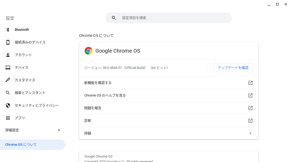Click the Bluetooth icon in sidebar
This screenshot has width=290, height=162.
8,30
